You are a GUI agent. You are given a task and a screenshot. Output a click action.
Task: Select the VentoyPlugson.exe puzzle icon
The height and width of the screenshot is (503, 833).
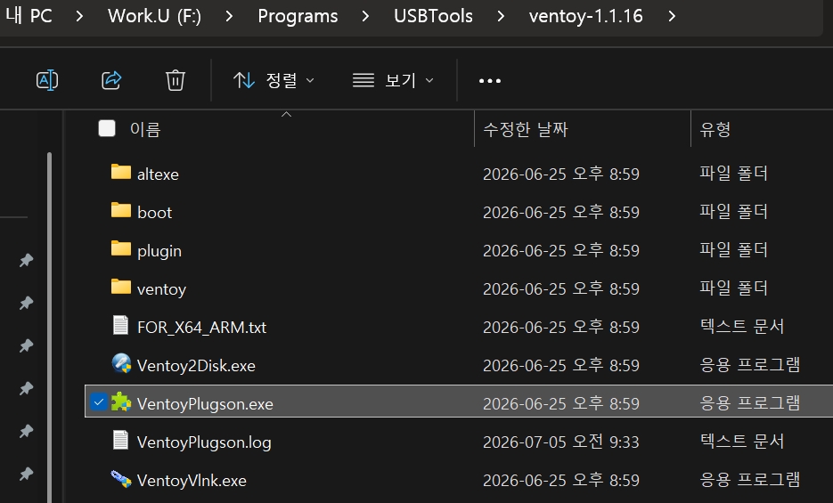tap(121, 402)
